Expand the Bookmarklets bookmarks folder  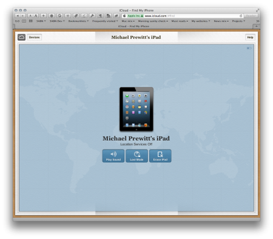pyautogui.click(x=78, y=21)
